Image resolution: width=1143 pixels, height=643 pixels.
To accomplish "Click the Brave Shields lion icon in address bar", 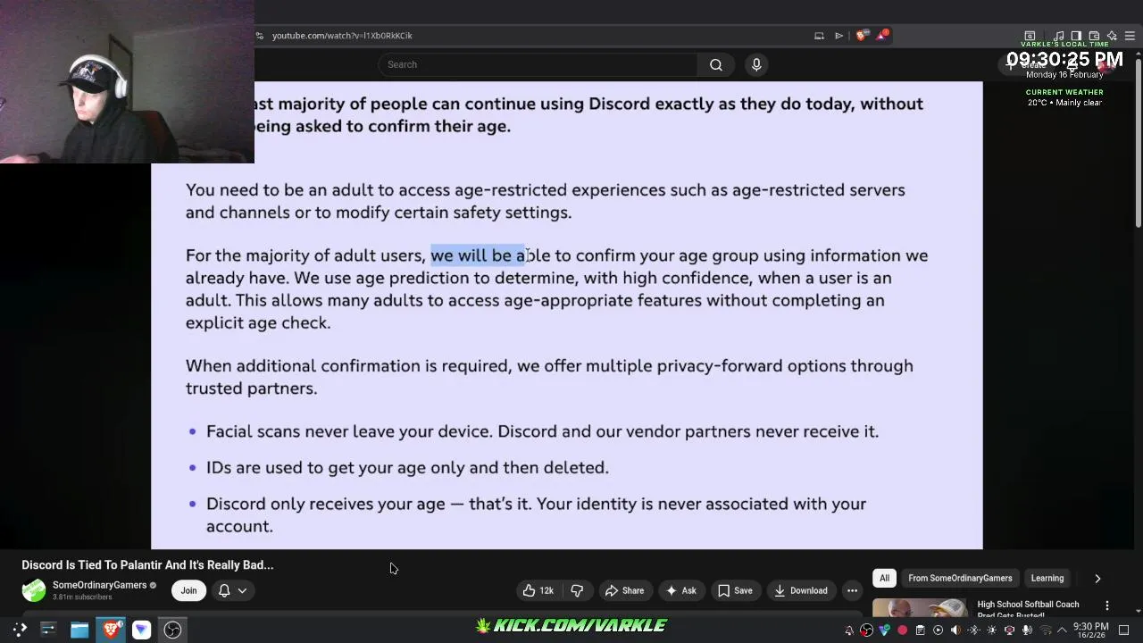I will coord(862,35).
